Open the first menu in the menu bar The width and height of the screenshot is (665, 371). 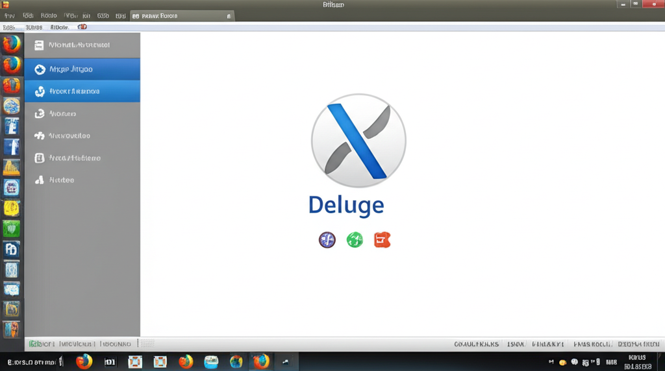[10, 15]
